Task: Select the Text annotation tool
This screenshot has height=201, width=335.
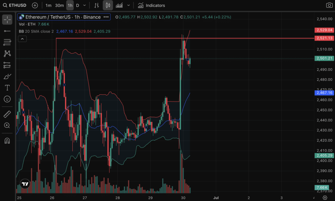Action: pyautogui.click(x=7, y=87)
